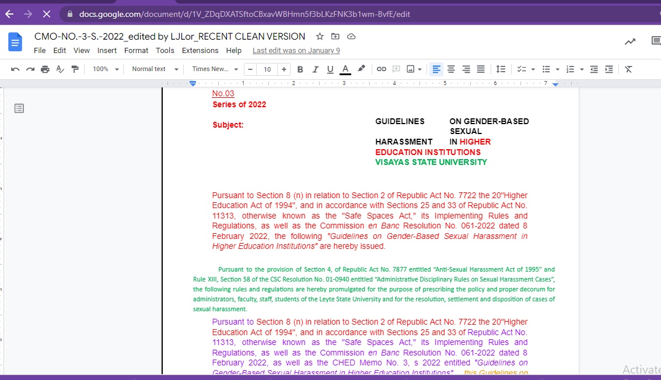Click 'Last edit was on January 9' link

point(296,51)
